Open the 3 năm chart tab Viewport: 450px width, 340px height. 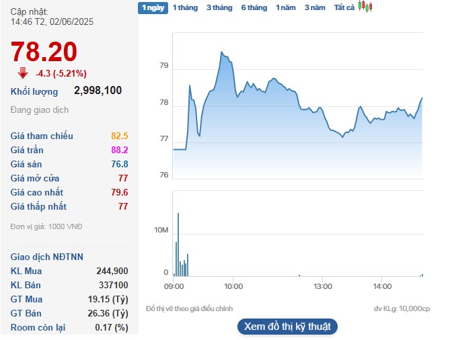click(x=314, y=7)
